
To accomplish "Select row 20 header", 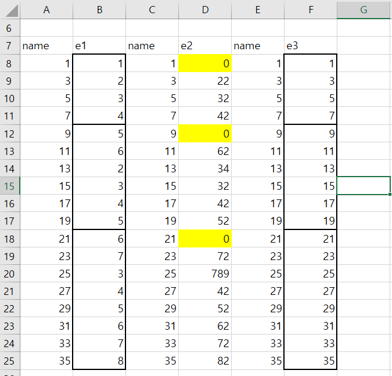I will pos(10,273).
